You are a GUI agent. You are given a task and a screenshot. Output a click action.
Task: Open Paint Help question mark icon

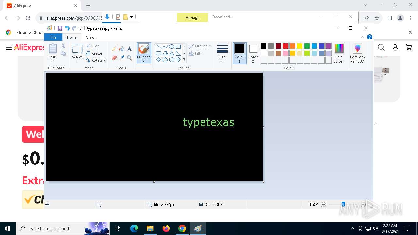(x=370, y=37)
